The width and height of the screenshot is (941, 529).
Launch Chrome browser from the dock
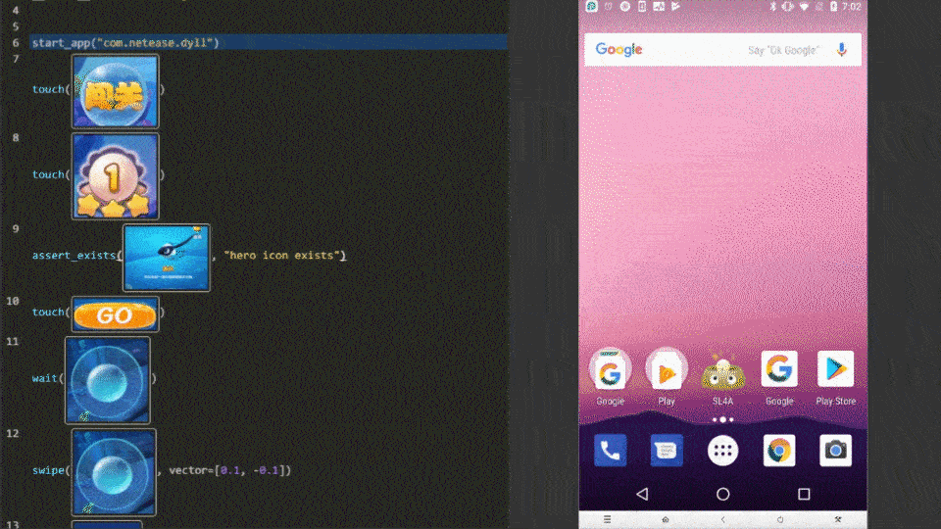tap(779, 451)
